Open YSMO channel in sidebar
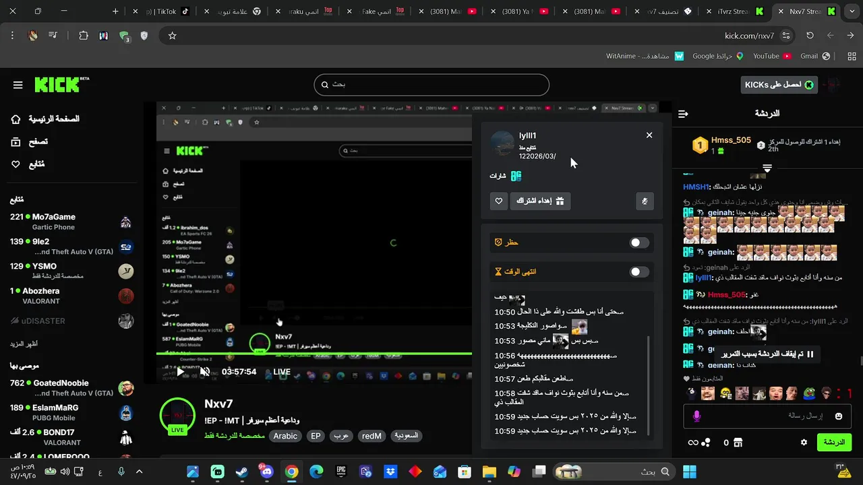This screenshot has height=485, width=863. [x=71, y=271]
